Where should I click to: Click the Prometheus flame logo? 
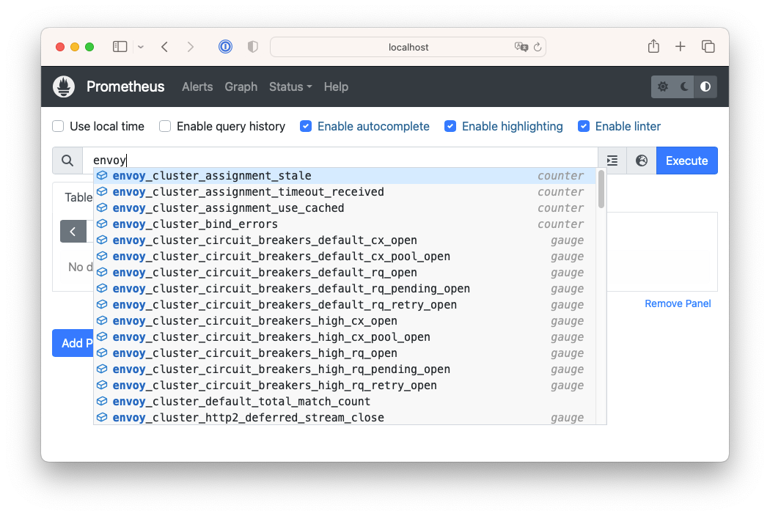click(x=64, y=87)
